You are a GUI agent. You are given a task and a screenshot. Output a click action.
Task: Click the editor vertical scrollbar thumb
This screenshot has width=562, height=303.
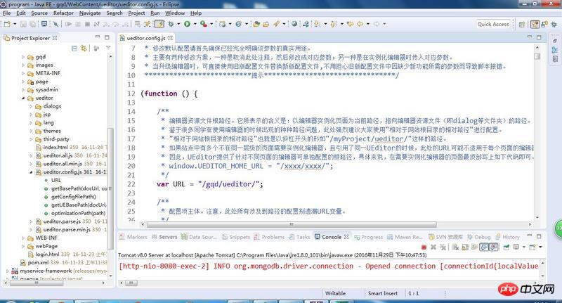[x=537, y=56]
